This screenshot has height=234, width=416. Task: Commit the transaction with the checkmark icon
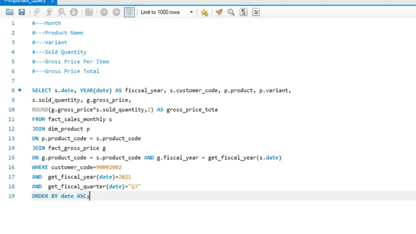[104, 12]
